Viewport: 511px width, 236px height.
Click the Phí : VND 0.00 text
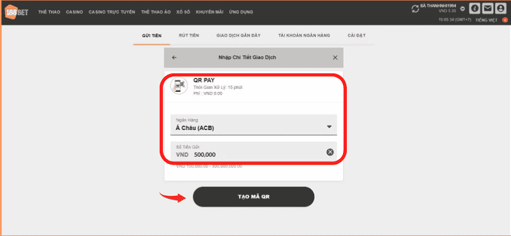(208, 93)
